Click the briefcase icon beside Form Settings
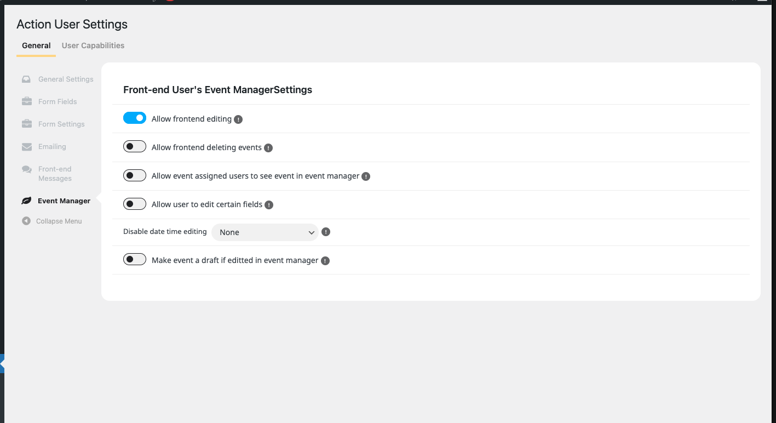The image size is (776, 423). pos(26,124)
